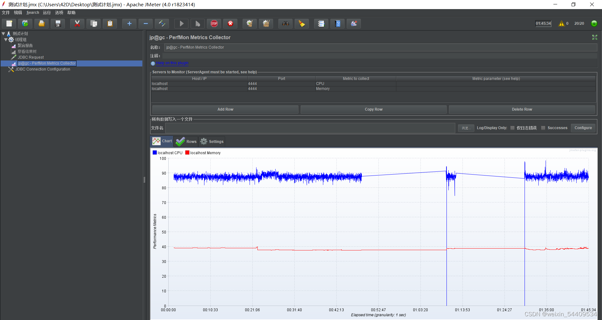The image size is (602, 320).
Task: Open the 帮助 menu
Action: click(71, 13)
